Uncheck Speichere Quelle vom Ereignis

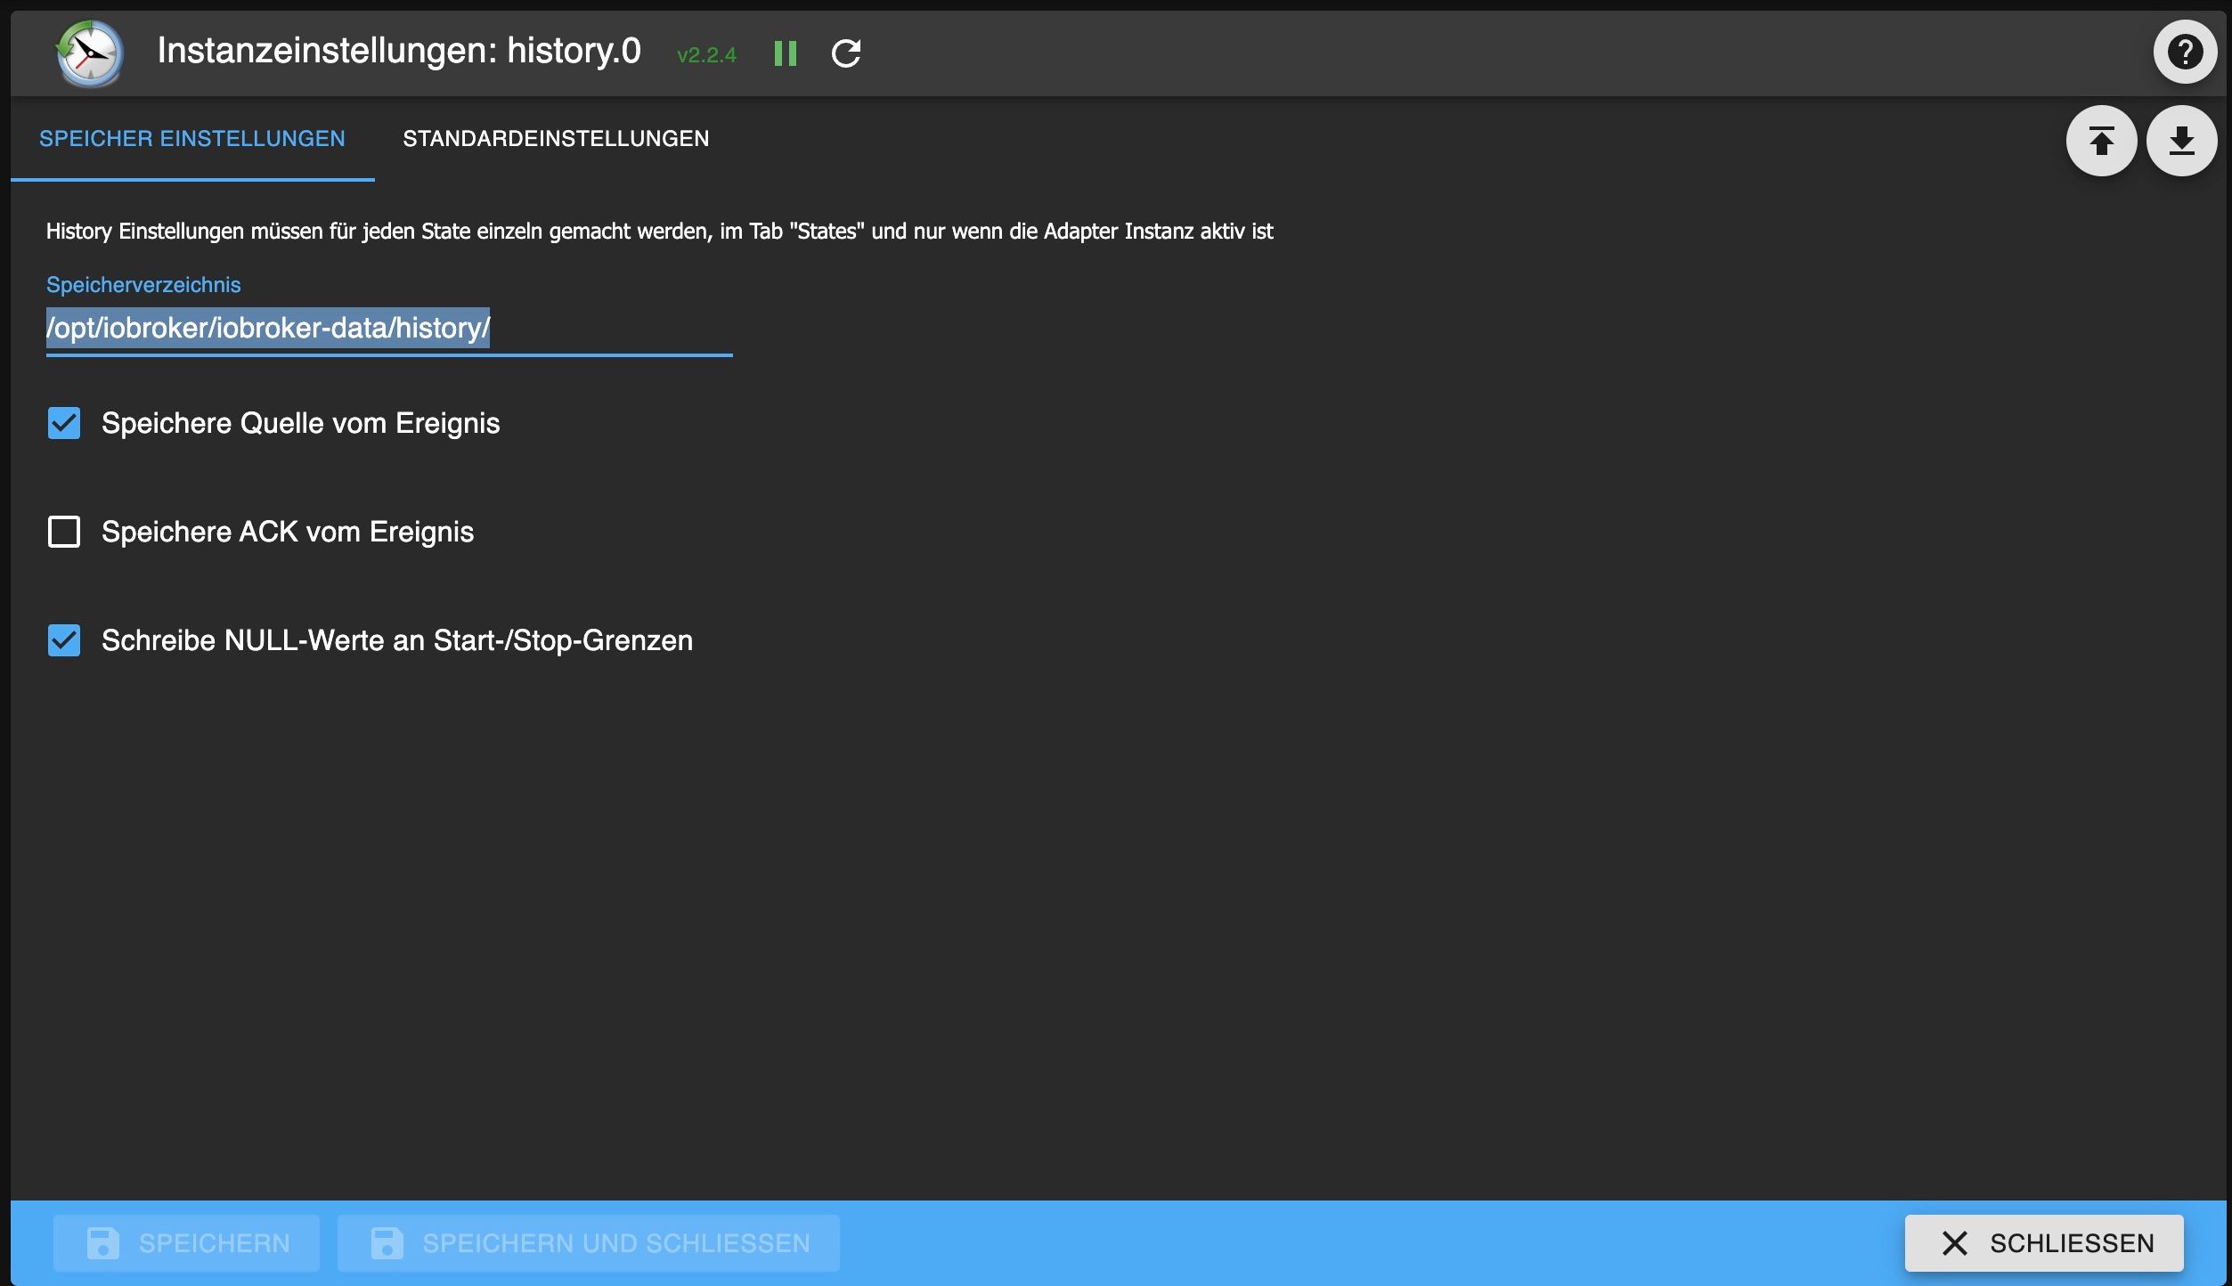click(x=64, y=423)
